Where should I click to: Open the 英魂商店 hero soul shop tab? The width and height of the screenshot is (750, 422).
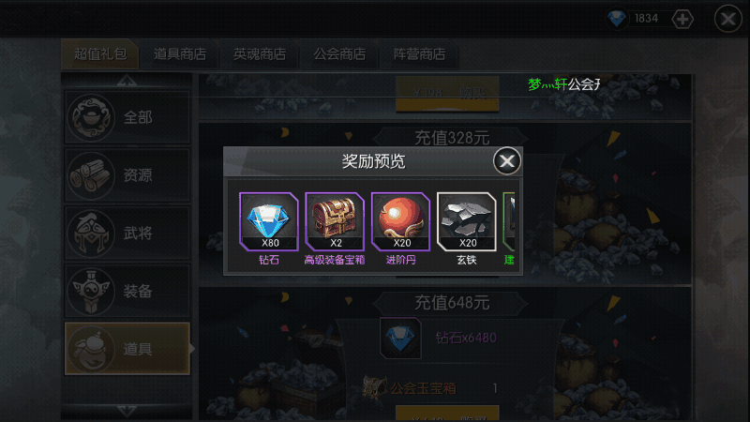coord(260,54)
